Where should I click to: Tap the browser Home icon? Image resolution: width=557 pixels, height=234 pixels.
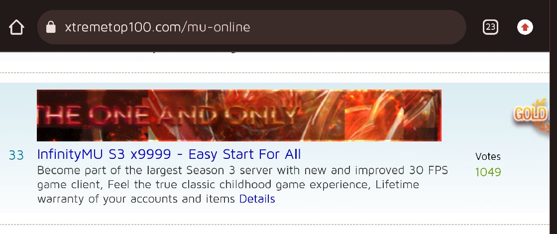16,27
